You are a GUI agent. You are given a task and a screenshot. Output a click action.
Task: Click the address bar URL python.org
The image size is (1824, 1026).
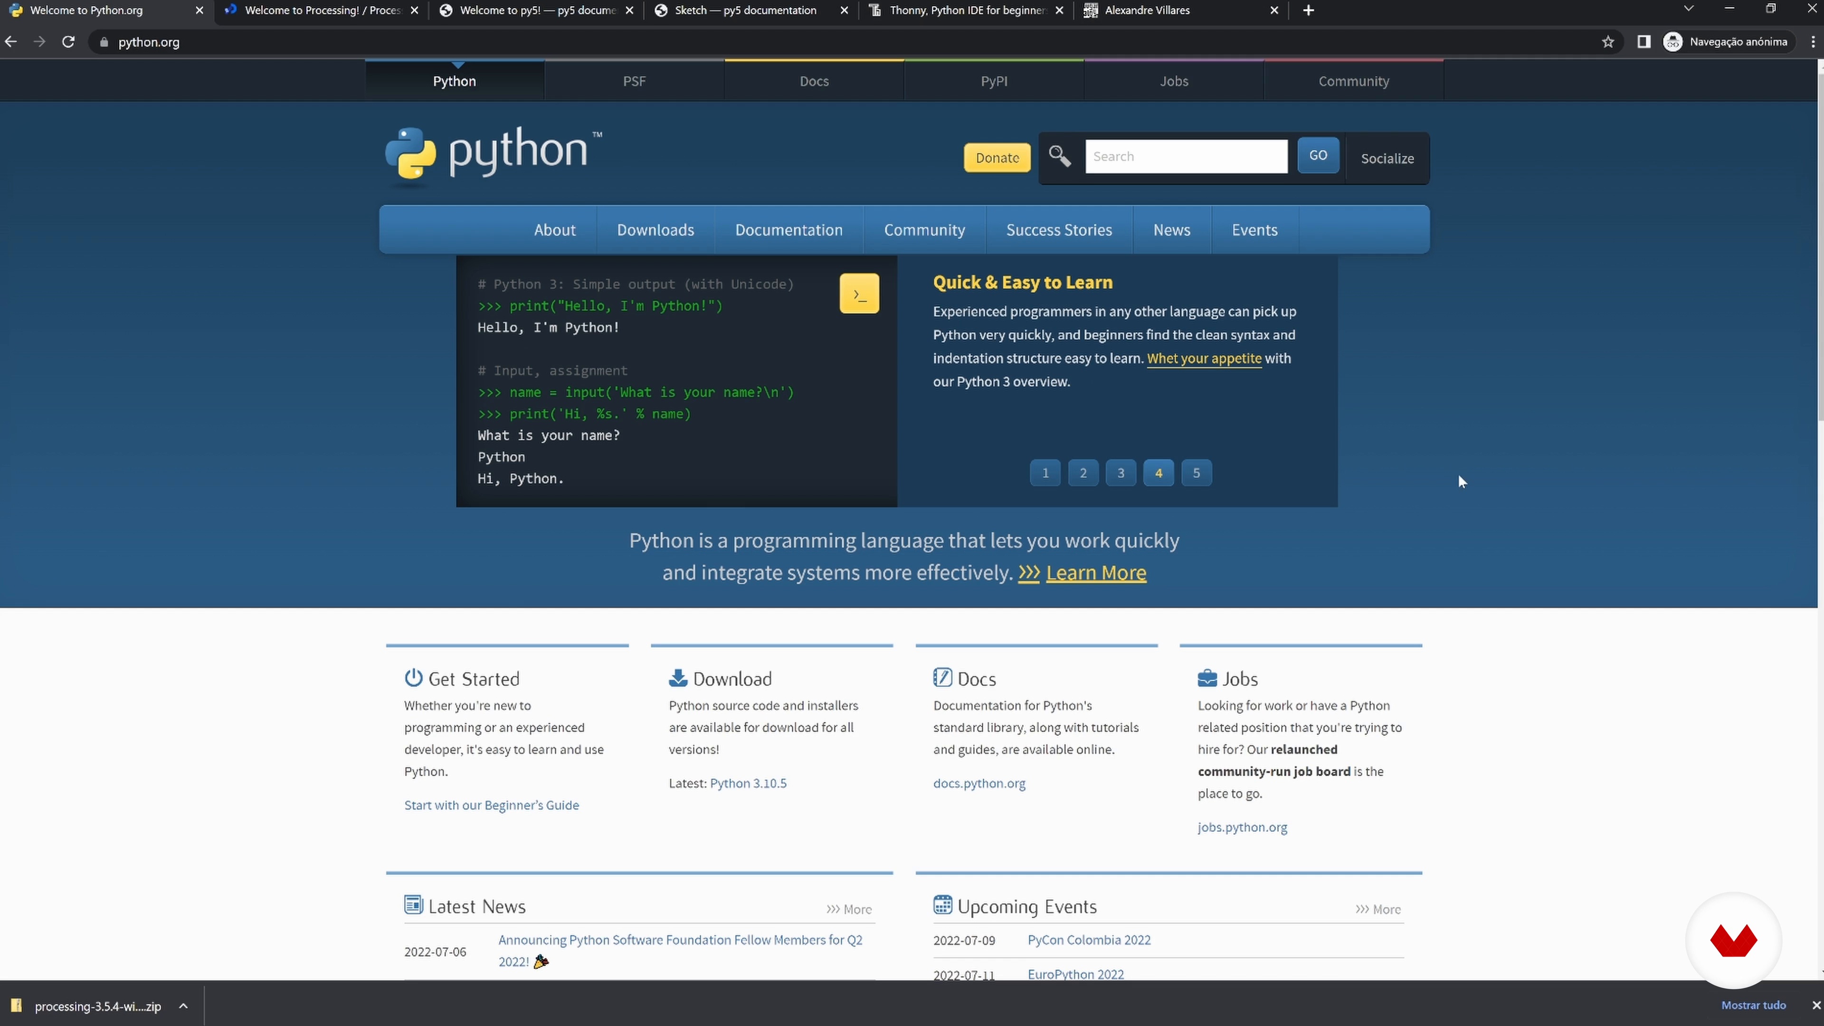149,42
